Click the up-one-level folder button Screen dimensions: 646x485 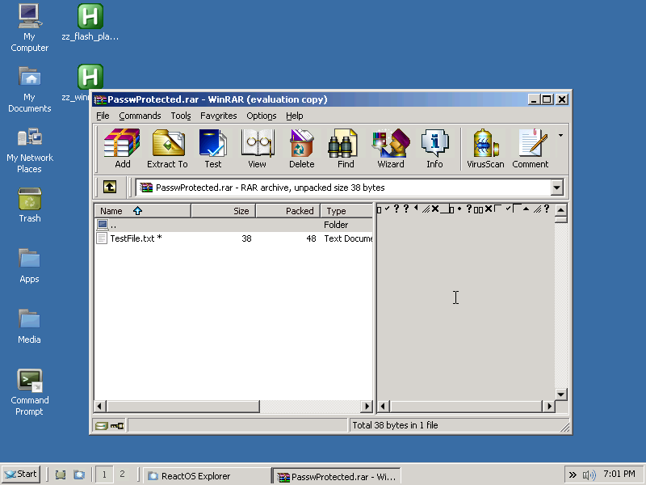[109, 187]
